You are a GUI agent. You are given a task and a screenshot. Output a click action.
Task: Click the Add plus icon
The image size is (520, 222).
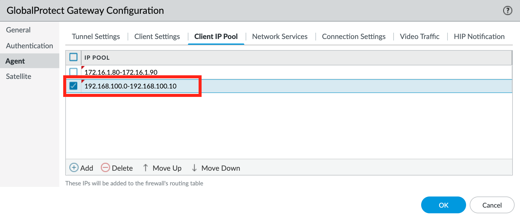[x=74, y=168]
